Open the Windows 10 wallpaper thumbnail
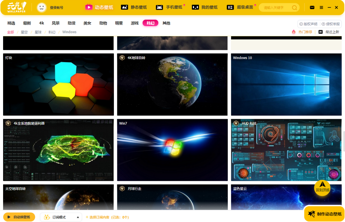 [286, 84]
